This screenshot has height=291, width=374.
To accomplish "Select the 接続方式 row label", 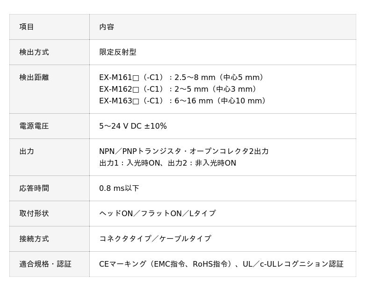I will pos(34,239).
